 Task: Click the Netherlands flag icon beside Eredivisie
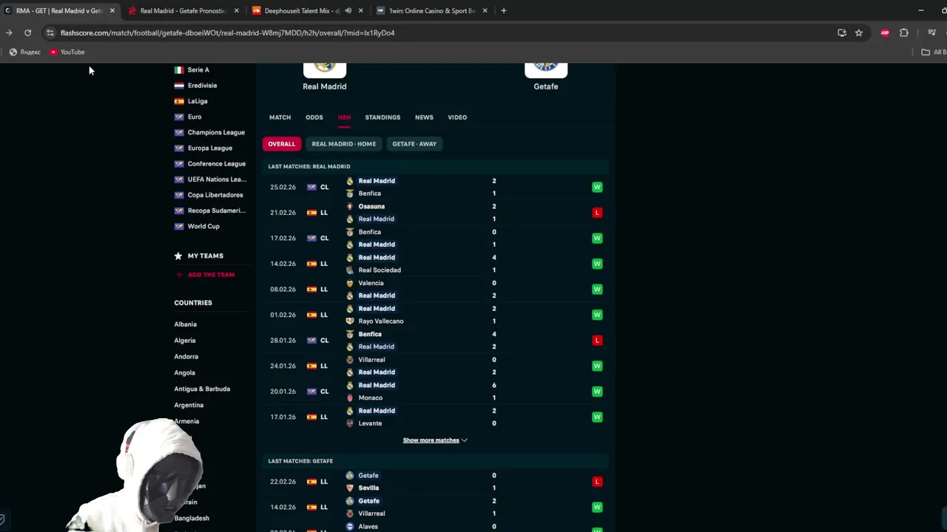click(178, 85)
